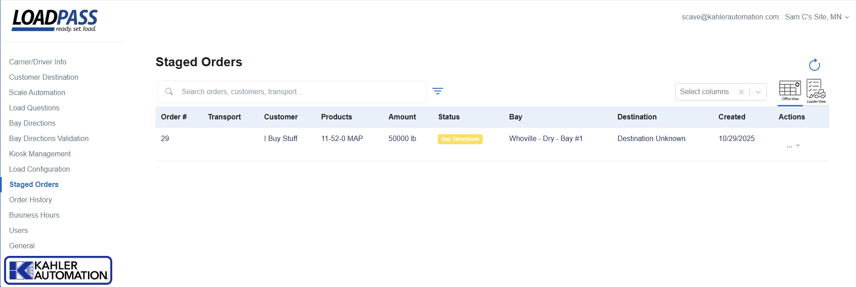
Task: Switch to Office View icon
Action: click(790, 91)
